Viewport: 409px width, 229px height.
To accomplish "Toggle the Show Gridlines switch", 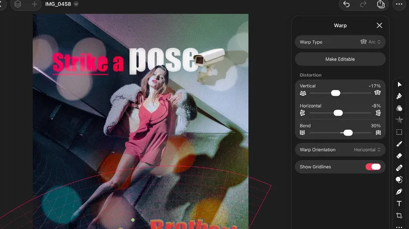I will click(373, 167).
